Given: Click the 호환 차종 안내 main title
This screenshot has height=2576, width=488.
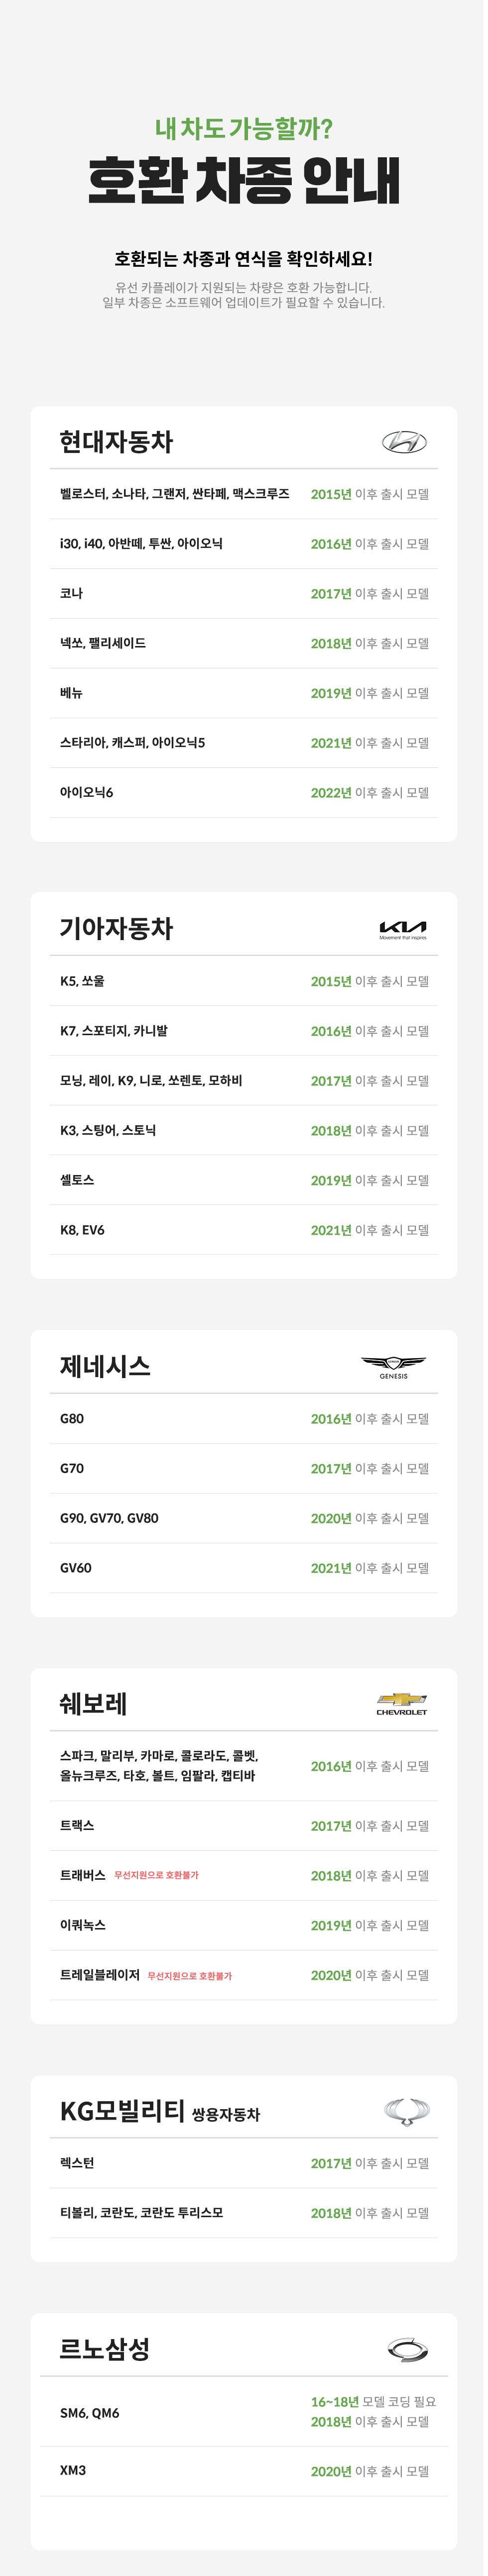Looking at the screenshot, I should tap(244, 181).
